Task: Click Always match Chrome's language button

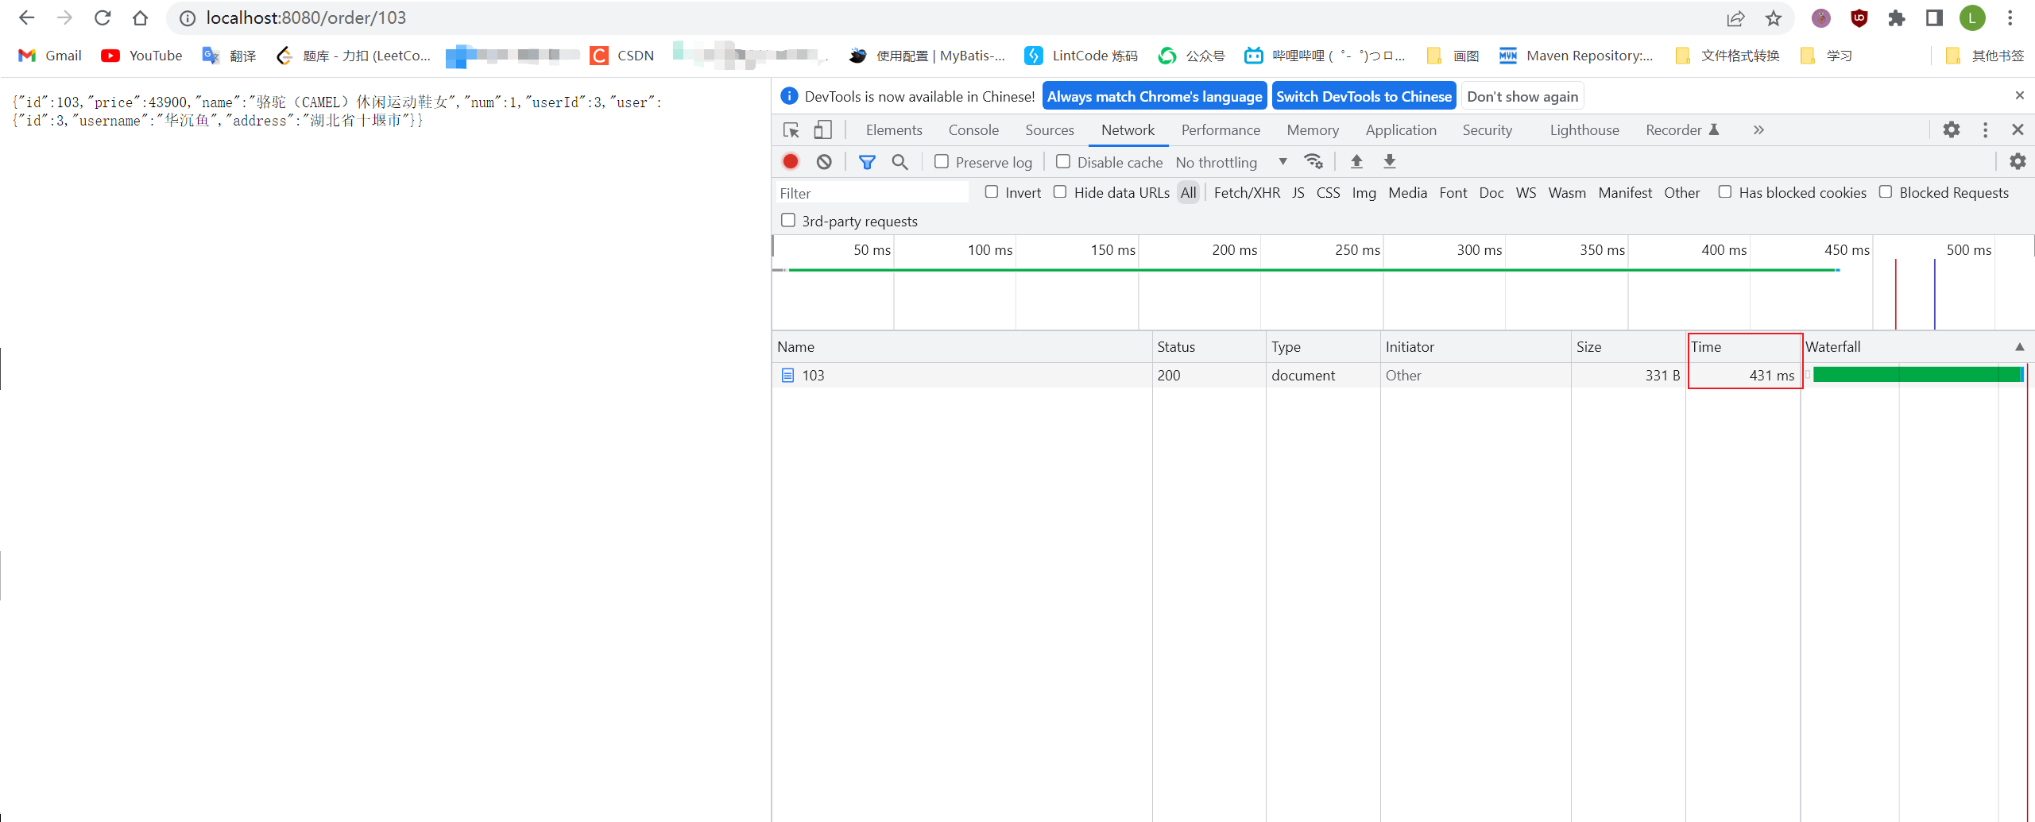Action: tap(1155, 96)
